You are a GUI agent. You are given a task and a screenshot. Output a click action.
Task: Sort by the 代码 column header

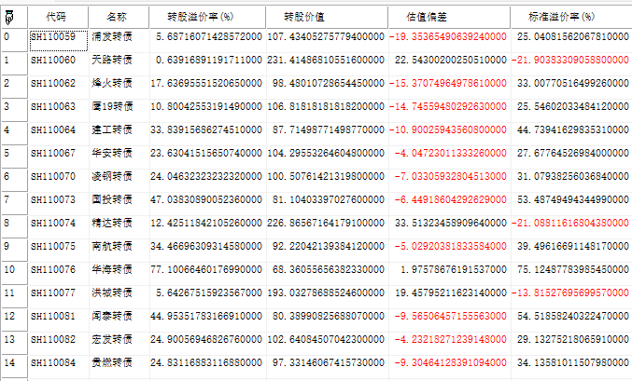pyautogui.click(x=55, y=17)
